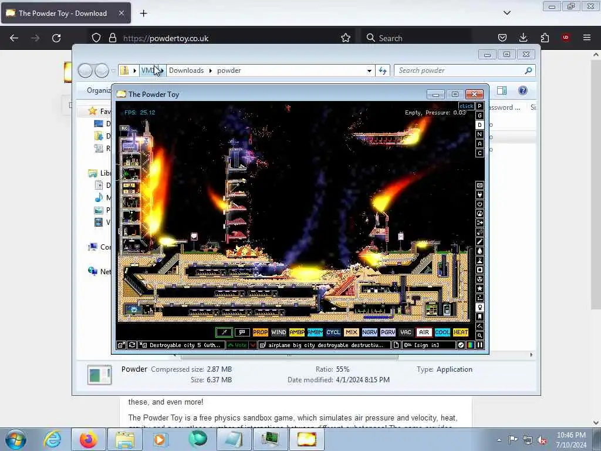Image resolution: width=601 pixels, height=451 pixels.
Task: Open the Explosives menu icon
Action: coord(480,233)
